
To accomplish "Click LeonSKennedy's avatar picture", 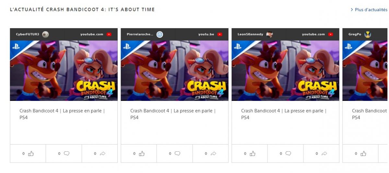I will point(269,34).
